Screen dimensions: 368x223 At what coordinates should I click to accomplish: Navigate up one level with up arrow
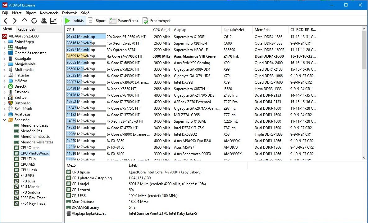25,20
